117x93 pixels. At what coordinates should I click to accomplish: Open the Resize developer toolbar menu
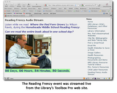pyautogui.click(x=77, y=11)
